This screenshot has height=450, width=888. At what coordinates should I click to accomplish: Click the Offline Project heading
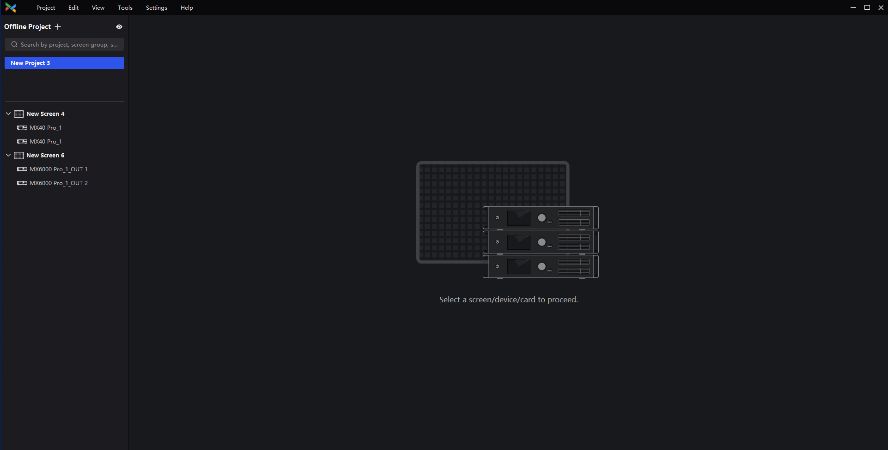point(28,27)
